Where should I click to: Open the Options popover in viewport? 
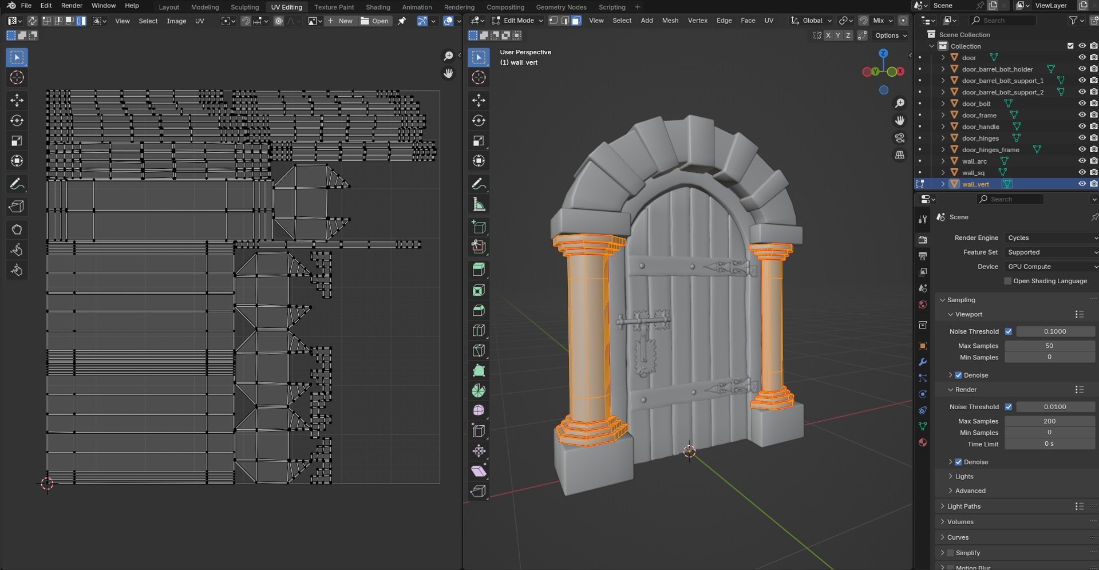(x=891, y=35)
